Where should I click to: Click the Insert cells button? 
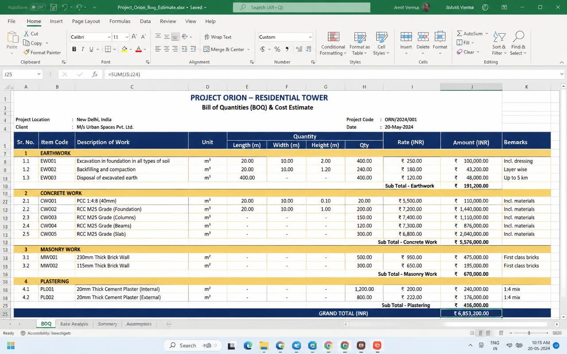coord(406,43)
